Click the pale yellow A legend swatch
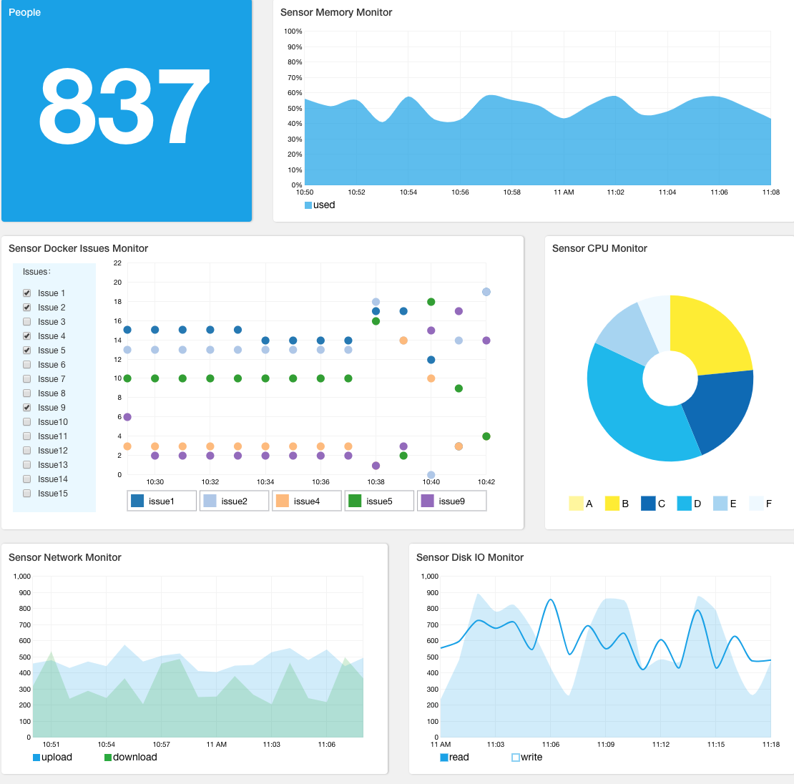The image size is (794, 784). (576, 504)
